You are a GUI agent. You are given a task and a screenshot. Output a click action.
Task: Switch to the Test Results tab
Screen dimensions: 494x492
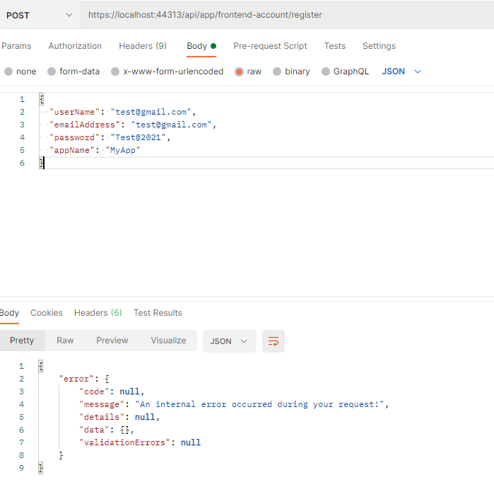(158, 313)
